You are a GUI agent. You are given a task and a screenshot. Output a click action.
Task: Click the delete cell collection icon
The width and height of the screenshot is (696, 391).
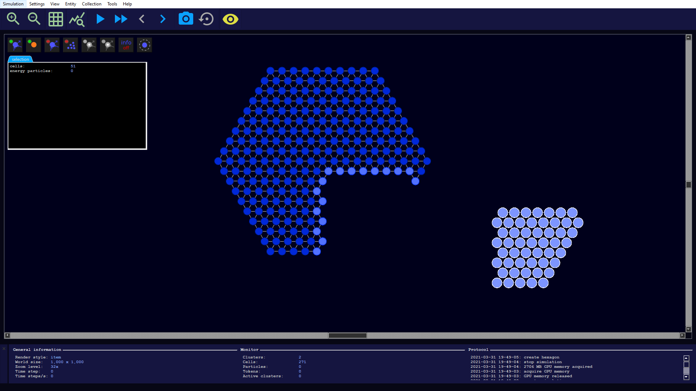pyautogui.click(x=70, y=45)
